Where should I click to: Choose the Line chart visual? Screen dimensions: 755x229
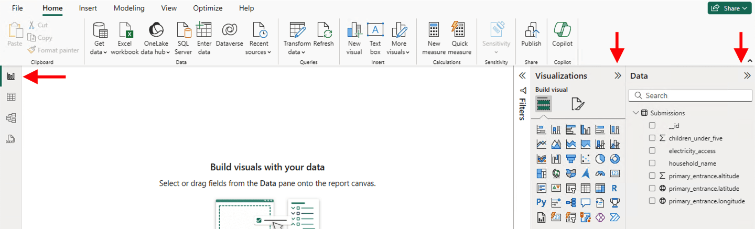click(542, 144)
